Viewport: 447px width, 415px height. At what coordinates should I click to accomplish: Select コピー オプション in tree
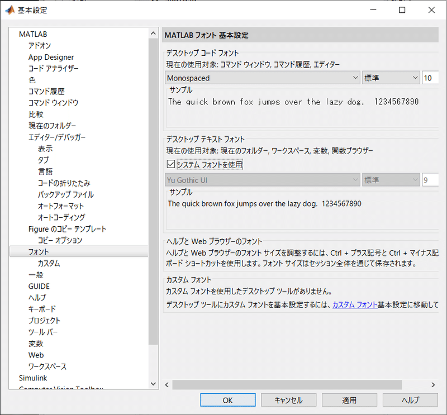point(60,240)
